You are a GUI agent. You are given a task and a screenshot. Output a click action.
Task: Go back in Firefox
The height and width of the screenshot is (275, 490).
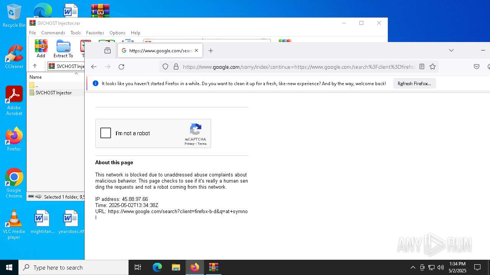click(x=94, y=66)
